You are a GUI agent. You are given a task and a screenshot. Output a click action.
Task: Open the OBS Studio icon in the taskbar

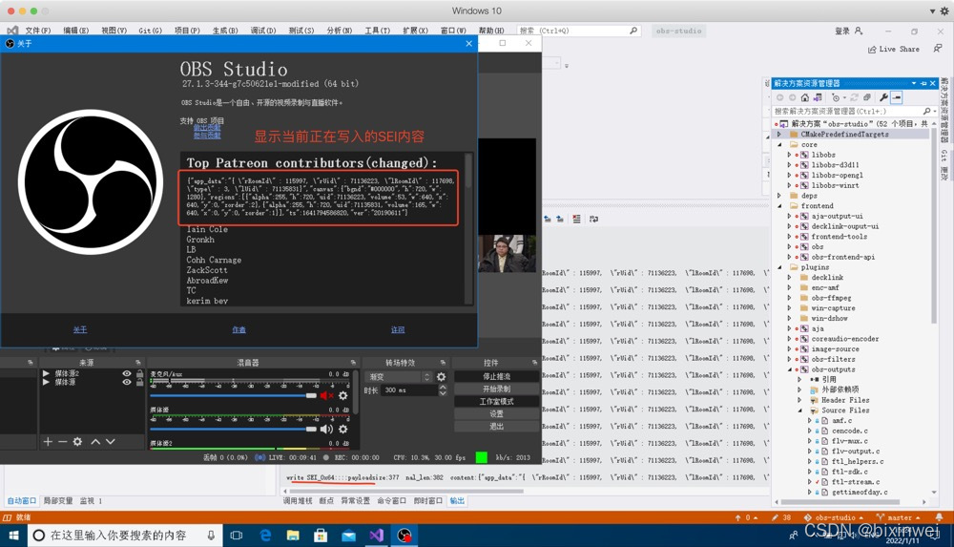coord(404,536)
